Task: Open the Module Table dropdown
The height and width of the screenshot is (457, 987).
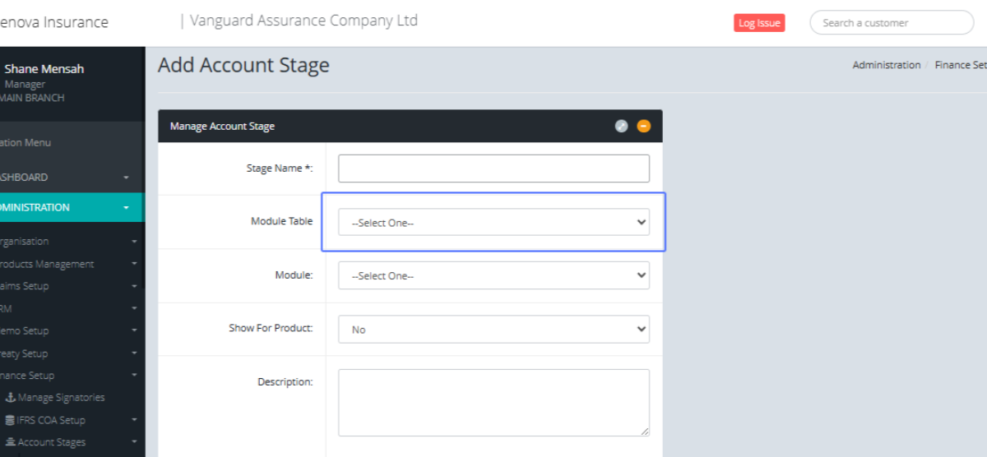Action: (493, 222)
